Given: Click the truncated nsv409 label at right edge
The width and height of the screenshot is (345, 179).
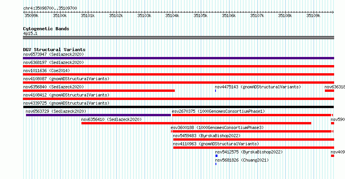Looking at the screenshot, I should pos(338,152).
